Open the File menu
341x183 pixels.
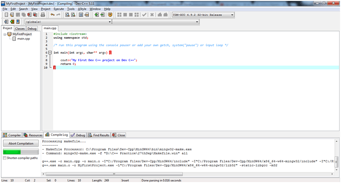point(5,9)
